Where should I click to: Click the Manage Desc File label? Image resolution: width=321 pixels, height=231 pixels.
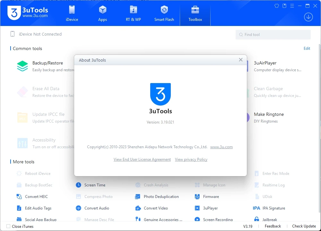pyautogui.click(x=99, y=219)
